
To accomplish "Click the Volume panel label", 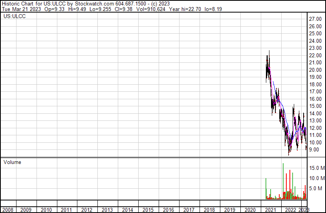I will click(13, 162).
